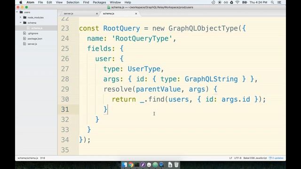
Task: Open Terminal from the Dock
Action: coord(137,165)
